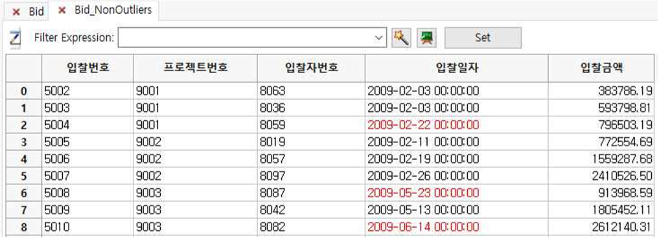Select row header 7
Viewport: 659px width, 240px height.
[x=24, y=210]
